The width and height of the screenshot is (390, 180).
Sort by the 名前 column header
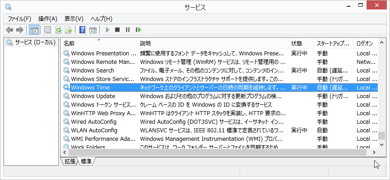pyautogui.click(x=99, y=44)
